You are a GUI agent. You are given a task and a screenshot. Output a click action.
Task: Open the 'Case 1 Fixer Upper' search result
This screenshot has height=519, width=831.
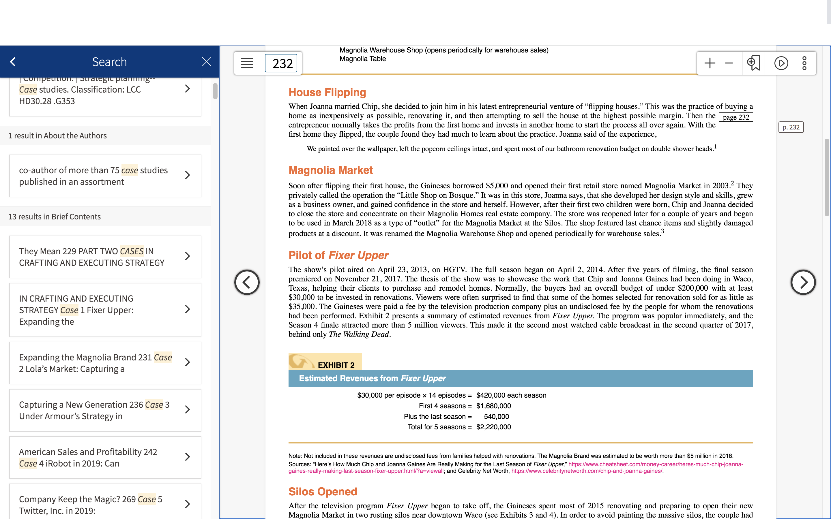(x=105, y=310)
